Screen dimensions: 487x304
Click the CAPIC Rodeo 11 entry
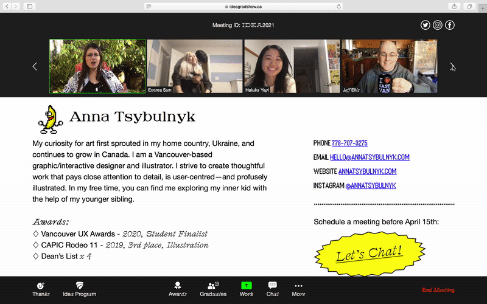(121, 245)
